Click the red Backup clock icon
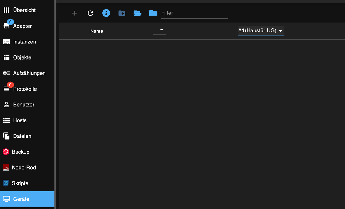The width and height of the screenshot is (345, 209). [x=6, y=152]
